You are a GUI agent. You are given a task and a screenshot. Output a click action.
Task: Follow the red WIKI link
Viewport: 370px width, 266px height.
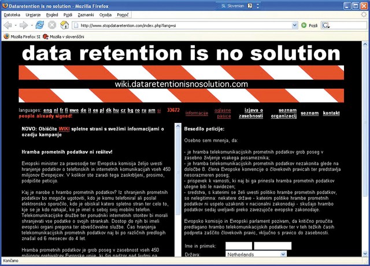(64, 129)
